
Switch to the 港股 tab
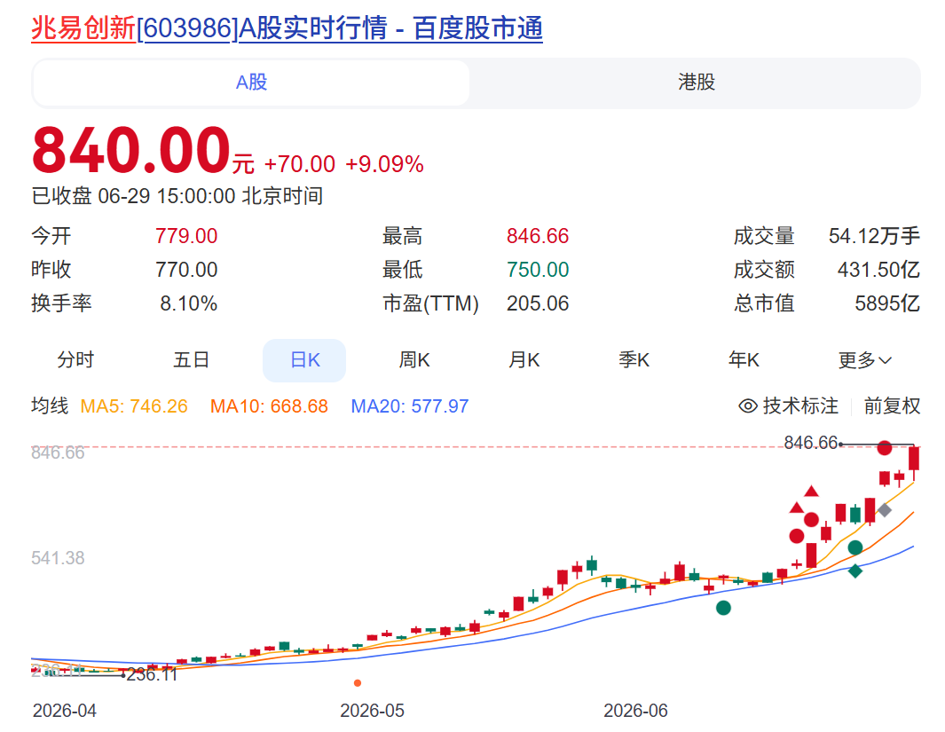696,83
